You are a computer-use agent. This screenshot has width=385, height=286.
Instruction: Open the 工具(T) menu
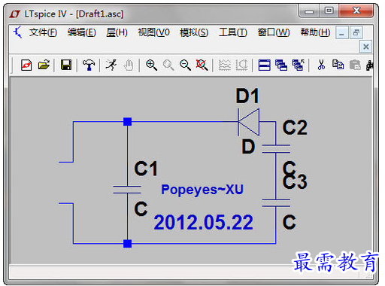[233, 32]
